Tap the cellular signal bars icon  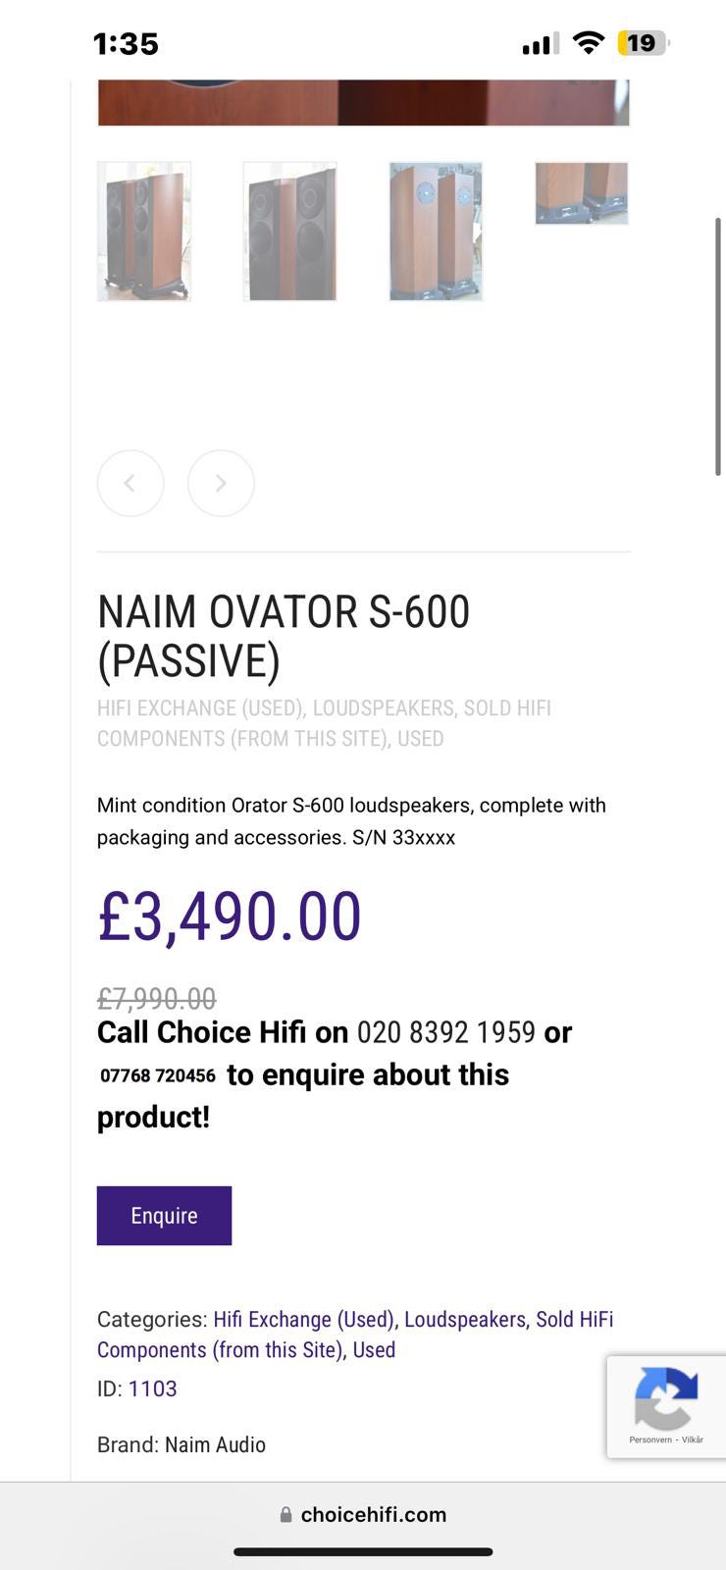tap(540, 43)
